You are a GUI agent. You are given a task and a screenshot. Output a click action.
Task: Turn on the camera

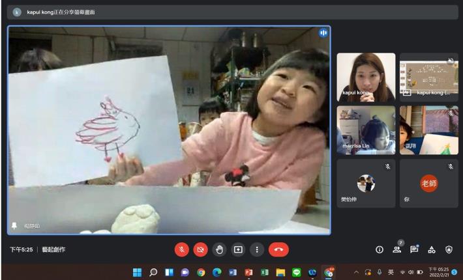point(201,249)
